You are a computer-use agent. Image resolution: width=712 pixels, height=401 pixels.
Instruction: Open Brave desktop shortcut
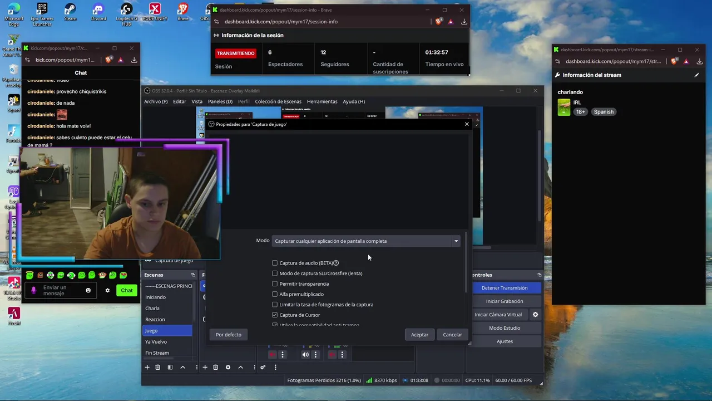[183, 13]
